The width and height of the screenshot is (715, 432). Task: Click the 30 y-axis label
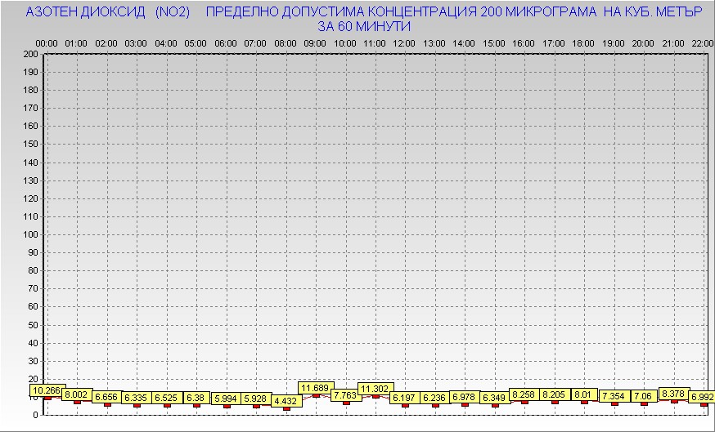tap(33, 362)
